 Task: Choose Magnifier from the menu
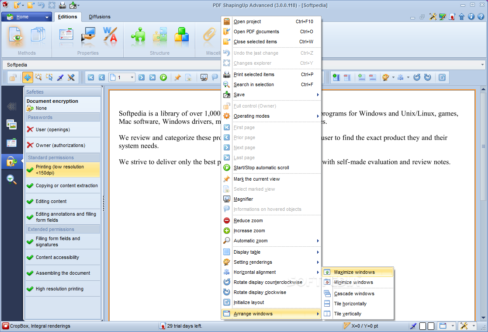pyautogui.click(x=271, y=199)
